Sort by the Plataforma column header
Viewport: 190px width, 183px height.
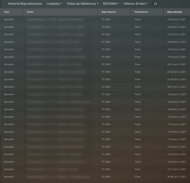point(147,12)
